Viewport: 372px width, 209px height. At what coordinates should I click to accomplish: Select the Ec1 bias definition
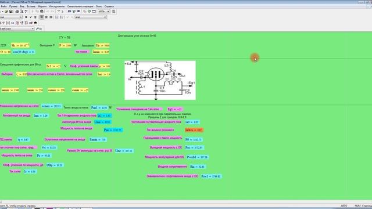(x=53, y=66)
